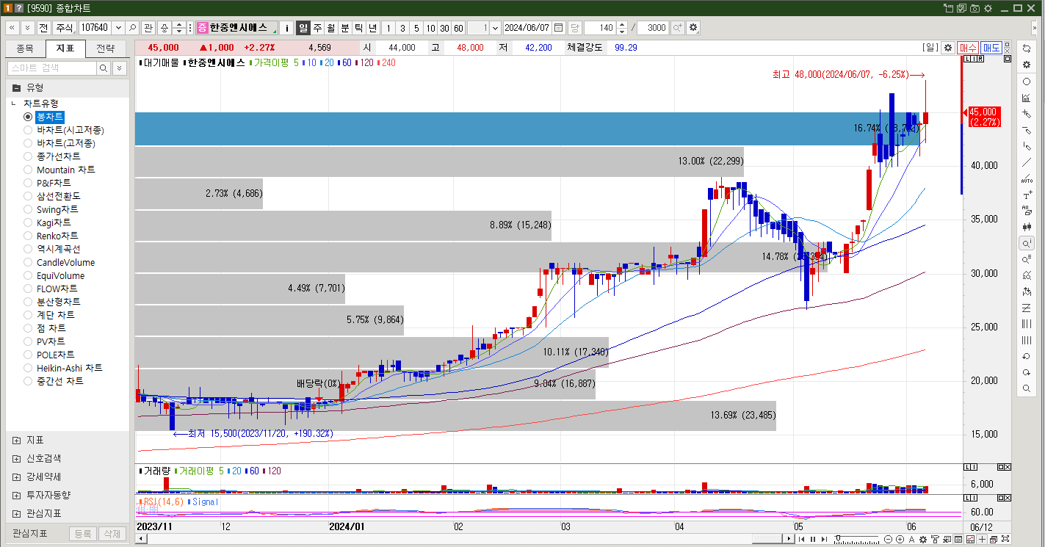This screenshot has height=547, width=1045.
Task: Click the pause playback icon
Action: tap(813, 540)
